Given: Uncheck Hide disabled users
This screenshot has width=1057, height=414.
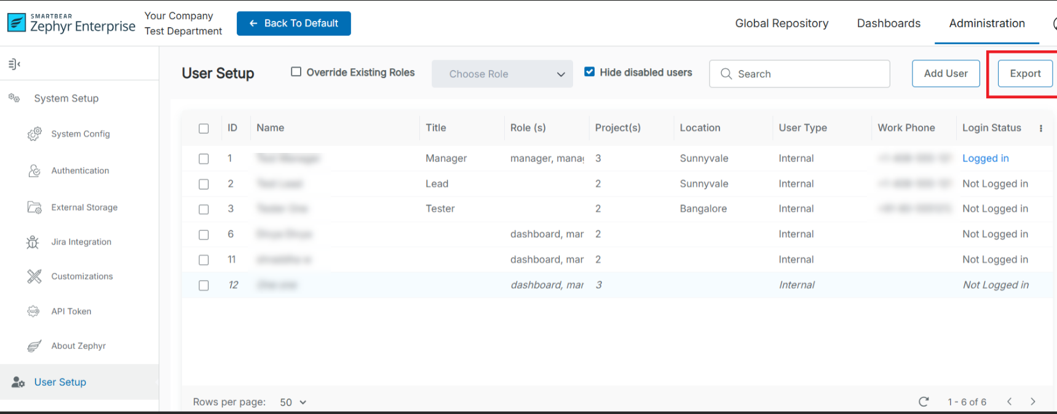Looking at the screenshot, I should point(590,72).
